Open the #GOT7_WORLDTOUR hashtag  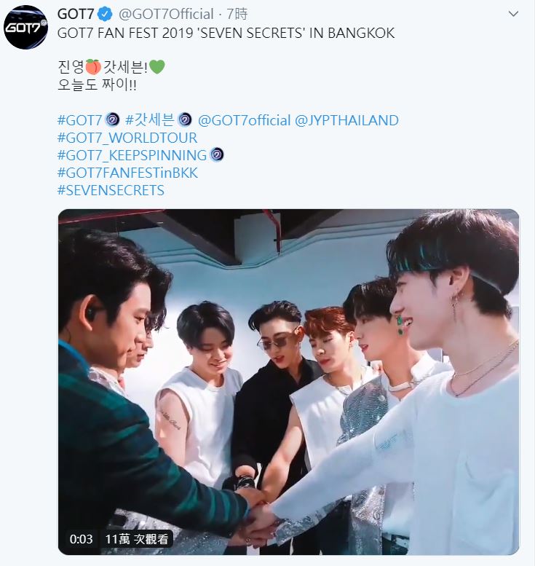127,138
